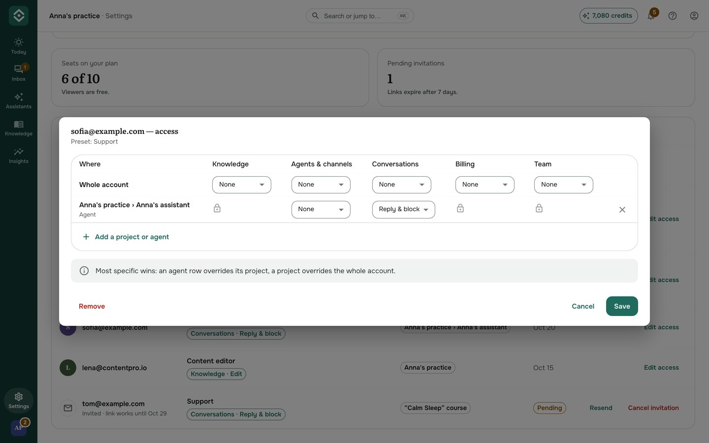The image size is (709, 443).
Task: Click the 7,080 credits button
Action: tap(609, 16)
